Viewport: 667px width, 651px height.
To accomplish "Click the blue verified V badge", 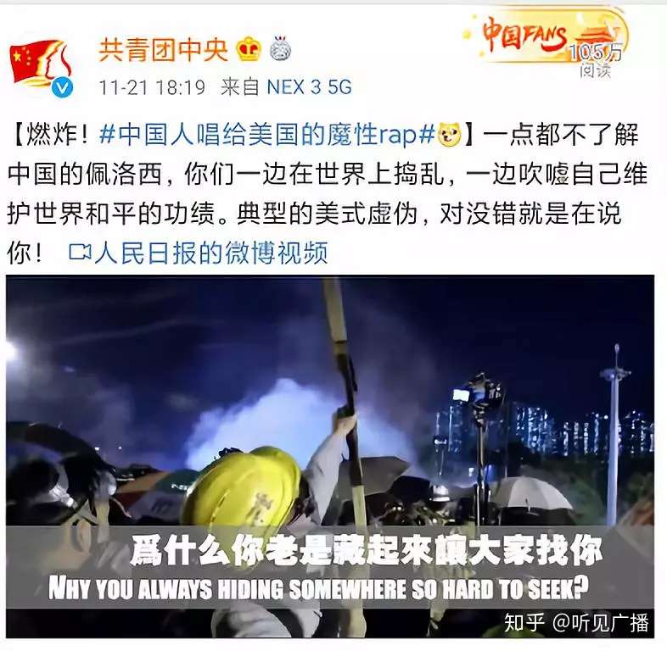I will [63, 87].
